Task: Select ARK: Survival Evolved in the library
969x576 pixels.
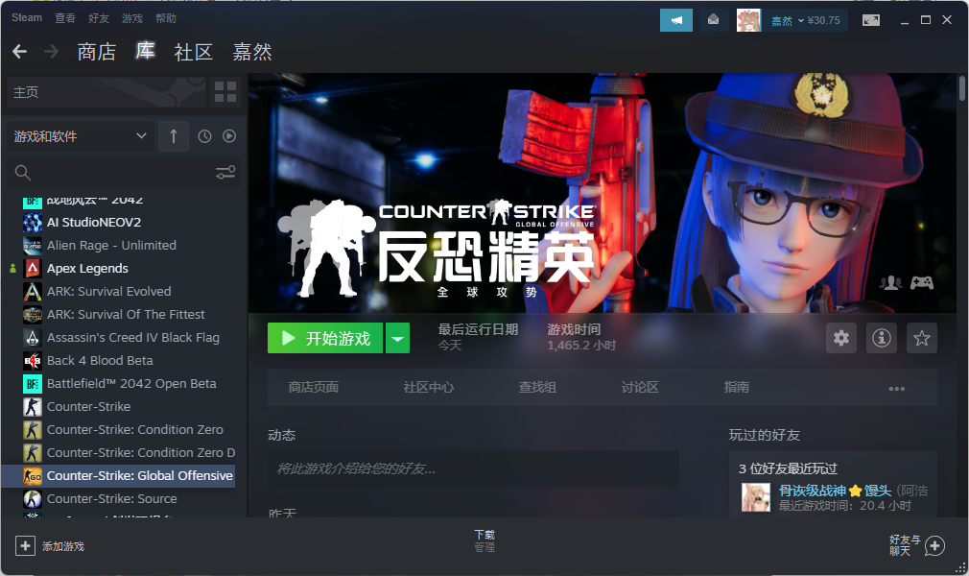Action: [108, 291]
